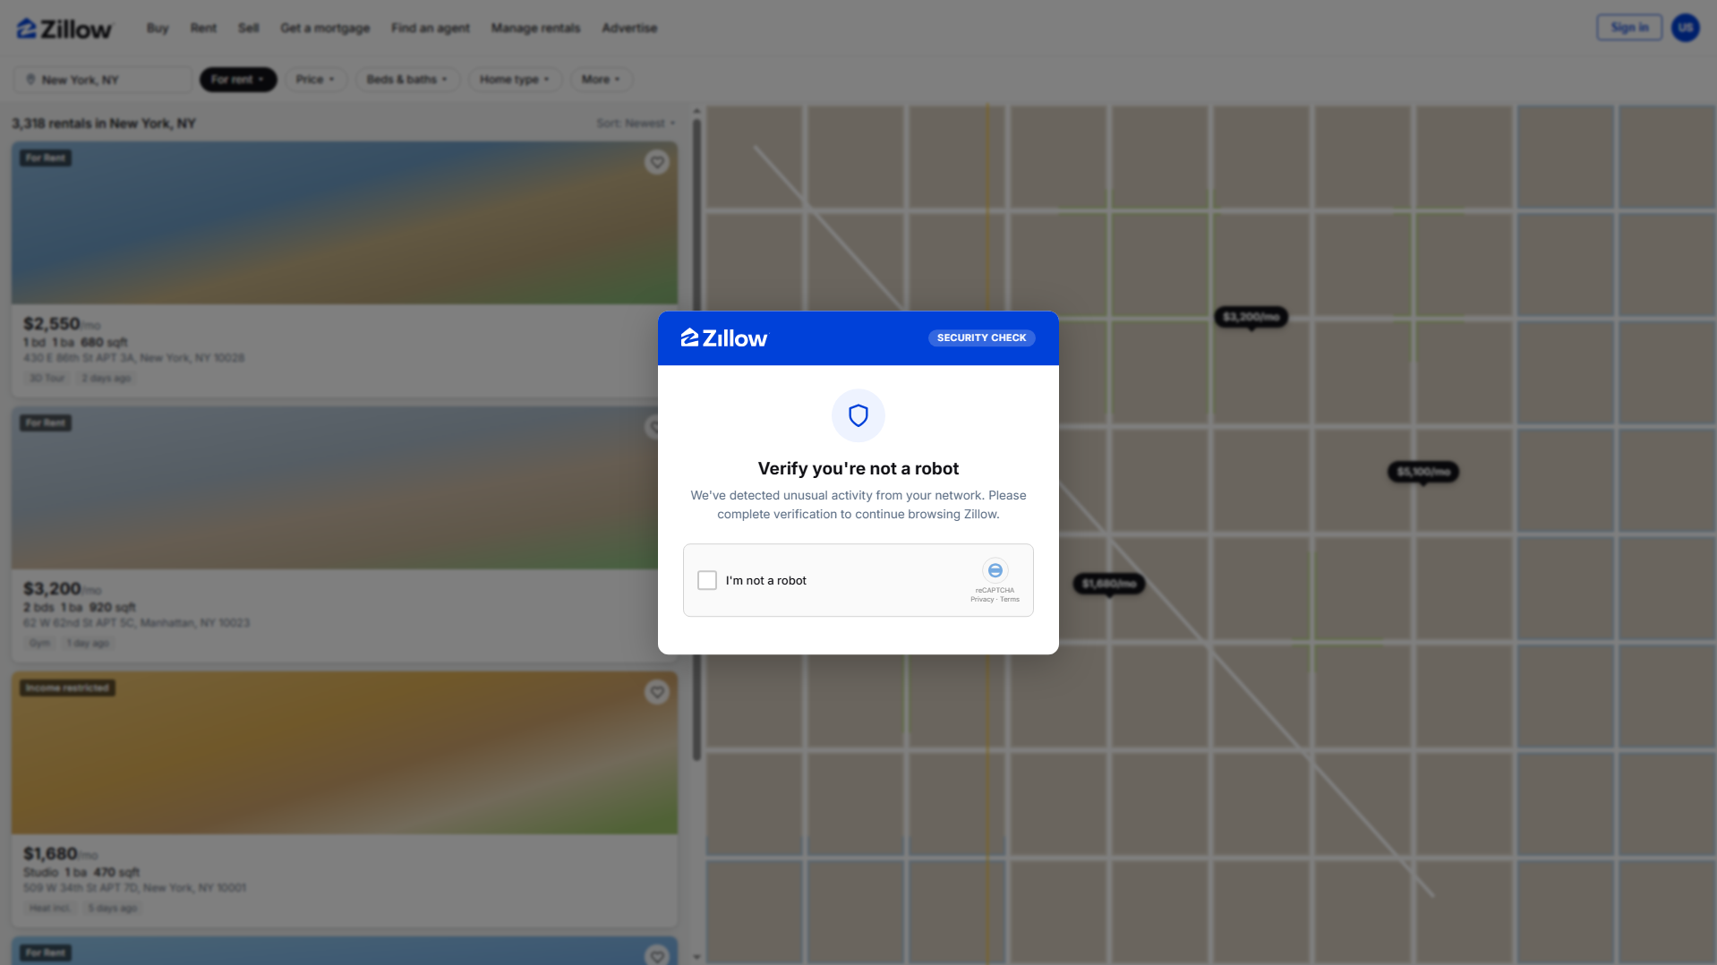The width and height of the screenshot is (1717, 965).
Task: Click the Zillow logo in the page header
Action: [64, 29]
